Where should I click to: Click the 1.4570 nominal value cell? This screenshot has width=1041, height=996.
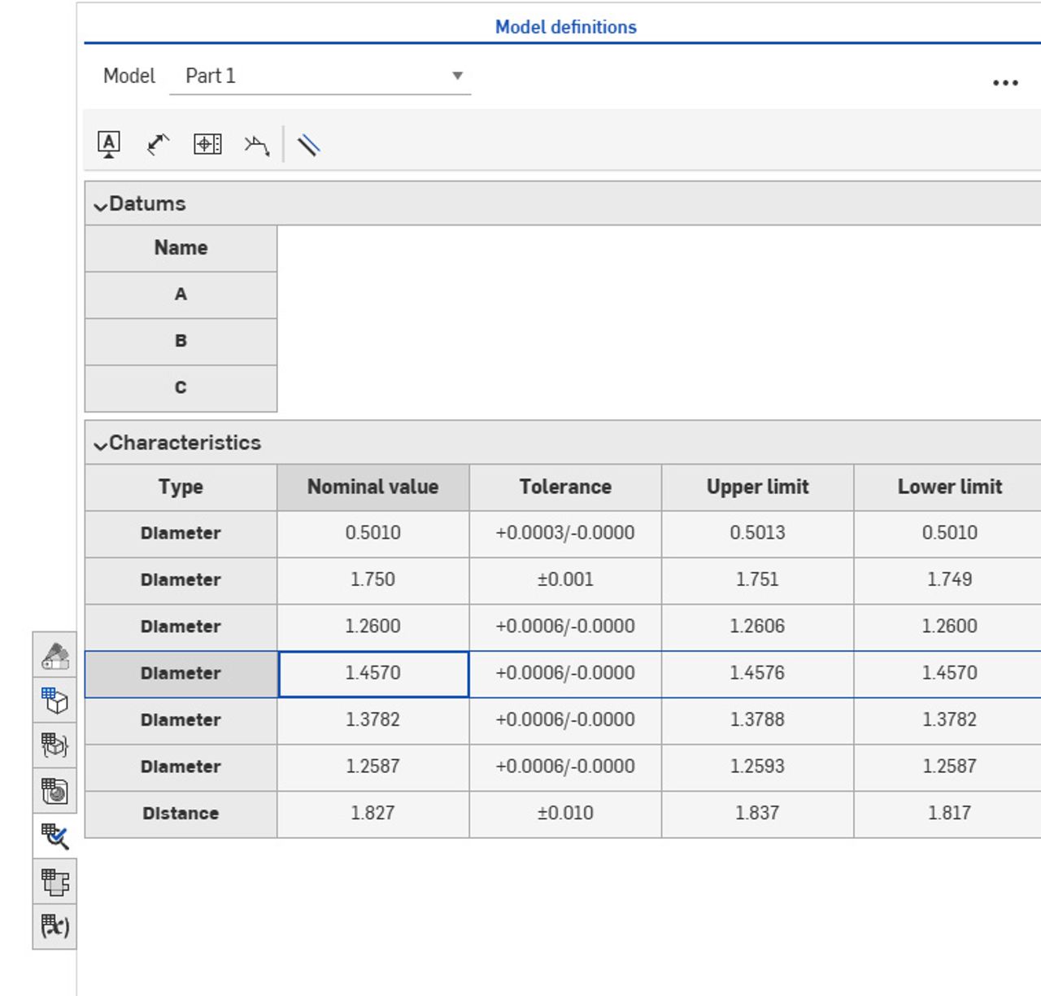372,673
